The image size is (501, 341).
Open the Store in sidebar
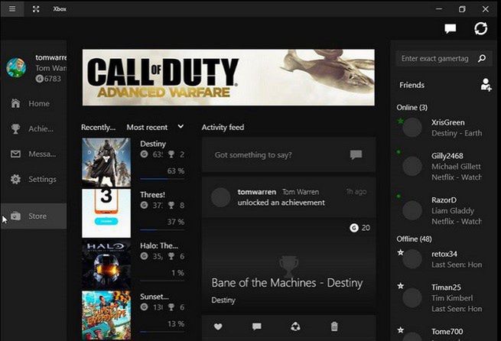click(34, 216)
